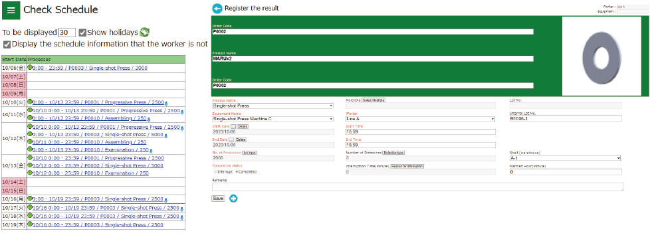Click the Number of Defectives field
The width and height of the screenshot is (650, 251).
[x=420, y=158]
